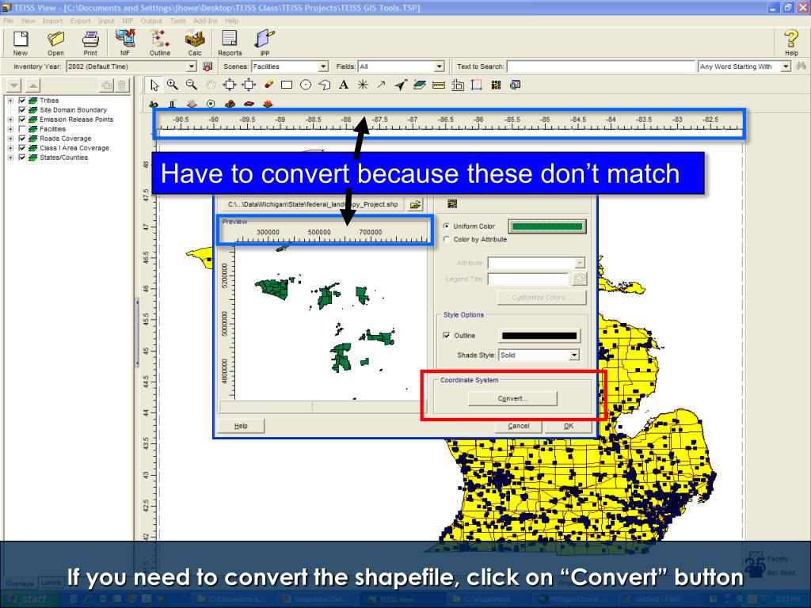811x608 pixels.
Task: Open the Shade Style dropdown
Action: point(574,355)
